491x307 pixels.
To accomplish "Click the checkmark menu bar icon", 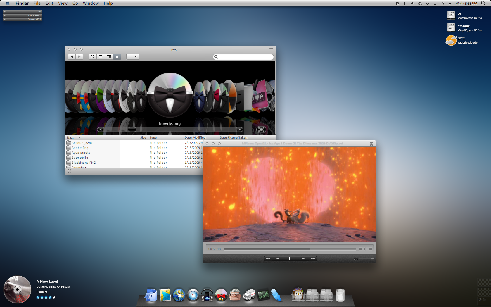I will click(428, 3).
